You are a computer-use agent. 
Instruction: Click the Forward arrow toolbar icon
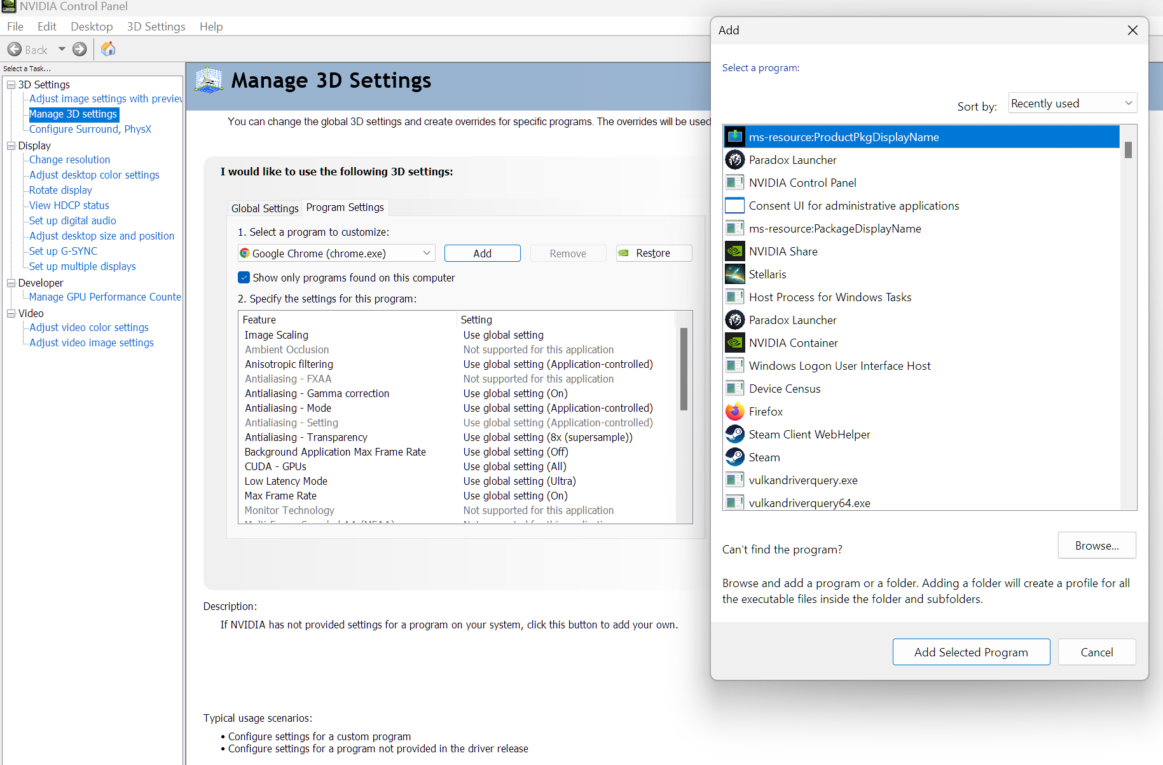(x=79, y=49)
